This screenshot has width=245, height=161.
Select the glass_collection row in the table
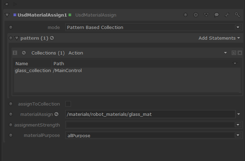33,71
